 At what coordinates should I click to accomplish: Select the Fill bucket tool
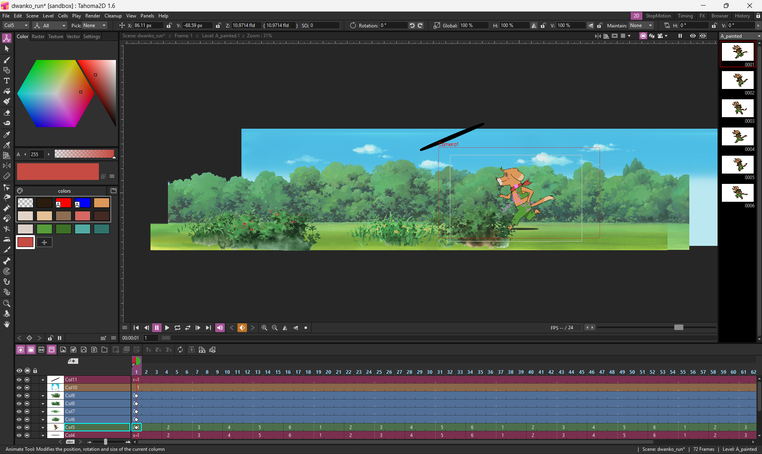pos(7,91)
